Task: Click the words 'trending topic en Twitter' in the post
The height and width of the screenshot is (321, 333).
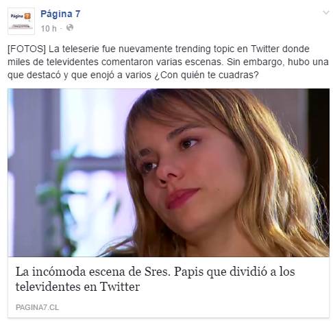Action: (227, 49)
